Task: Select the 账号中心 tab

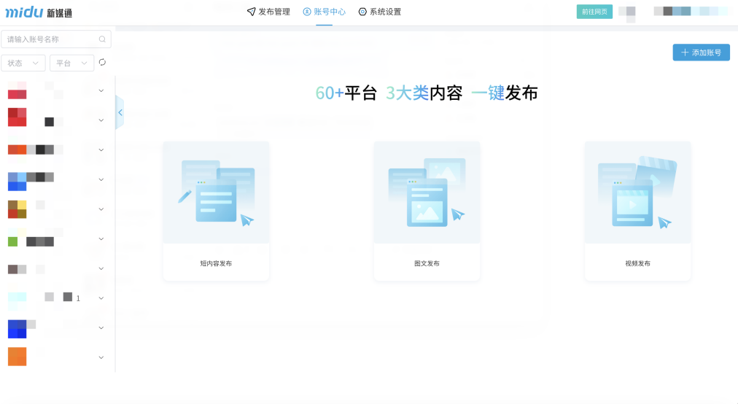Action: pos(324,12)
